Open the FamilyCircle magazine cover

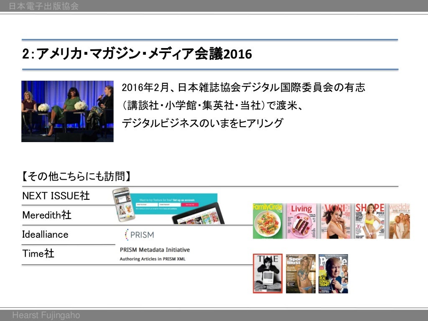coord(267,221)
